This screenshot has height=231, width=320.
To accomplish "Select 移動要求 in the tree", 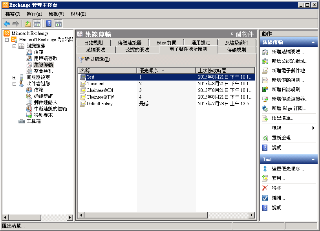I will point(43,115).
